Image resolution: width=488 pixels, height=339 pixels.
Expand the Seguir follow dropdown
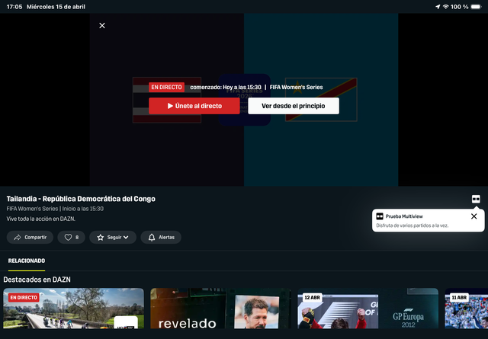(113, 238)
